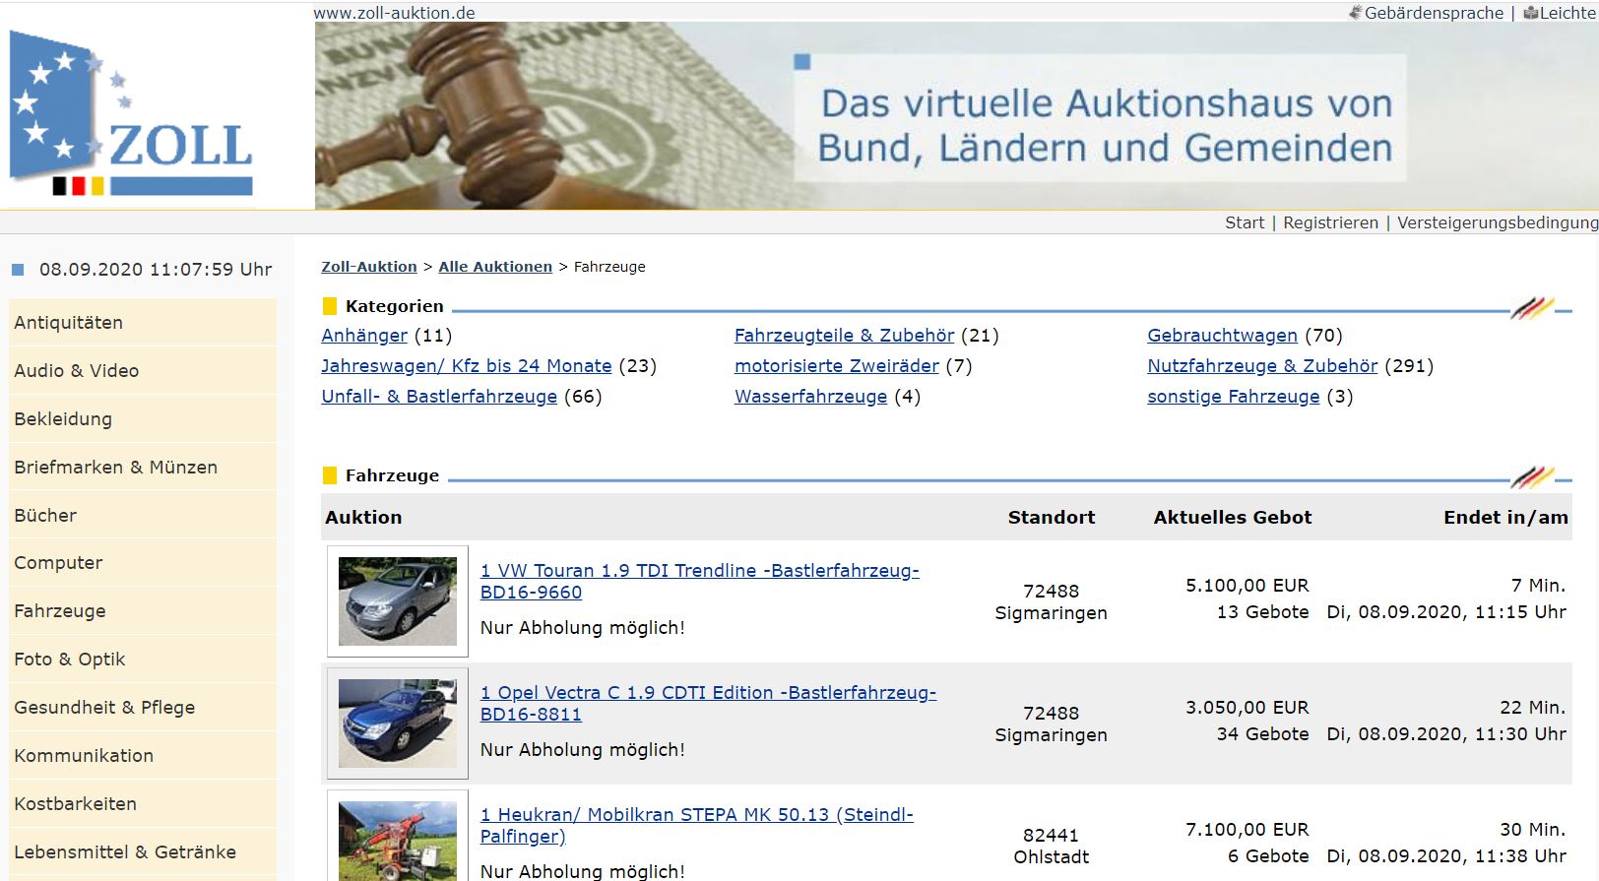Select Computer in sidebar

(x=143, y=563)
